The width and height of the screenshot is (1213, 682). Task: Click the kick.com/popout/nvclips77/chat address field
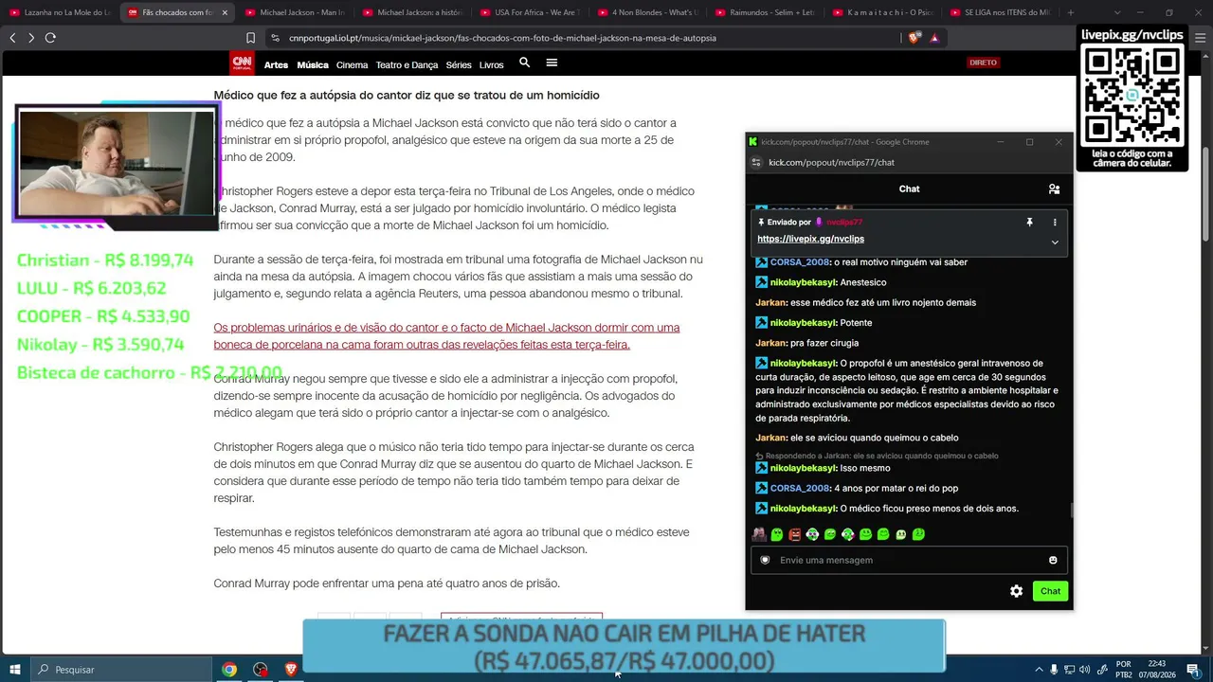point(831,162)
